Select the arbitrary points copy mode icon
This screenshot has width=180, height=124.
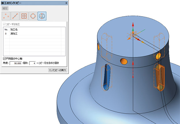[x=6, y=16]
